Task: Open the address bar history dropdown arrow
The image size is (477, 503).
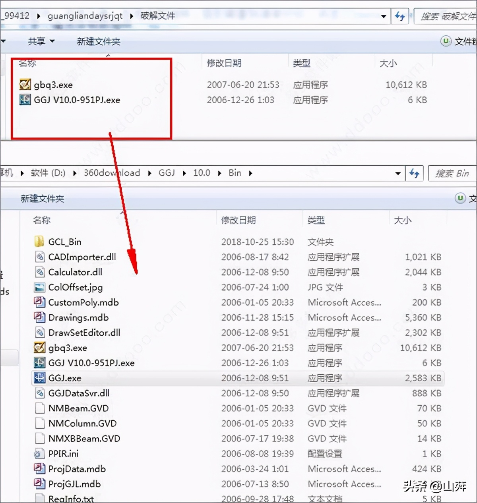Action: coord(384,16)
